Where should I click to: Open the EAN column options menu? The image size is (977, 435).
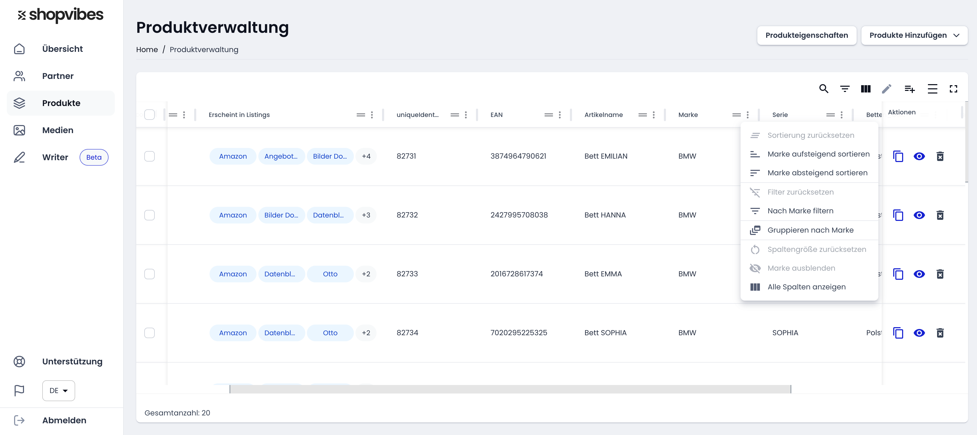[560, 115]
